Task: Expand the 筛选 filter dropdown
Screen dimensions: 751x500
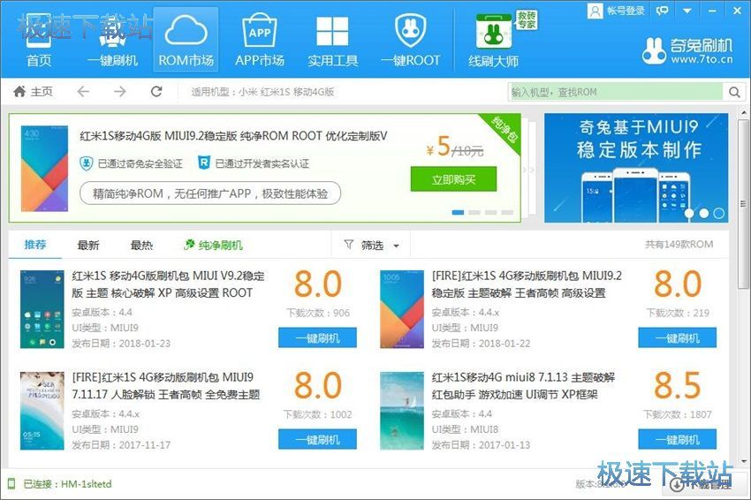Action: (x=372, y=246)
